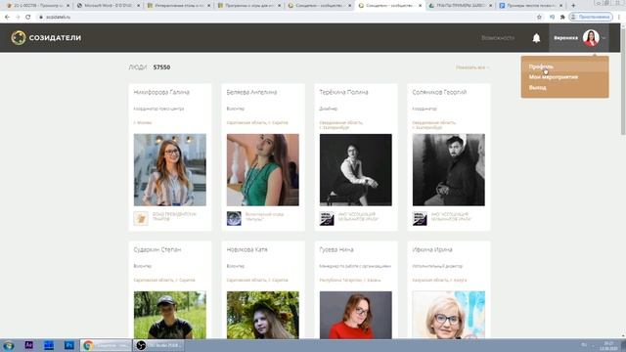This screenshot has width=626, height=352.
Task: Click the Созидатели logo icon
Action: point(19,38)
